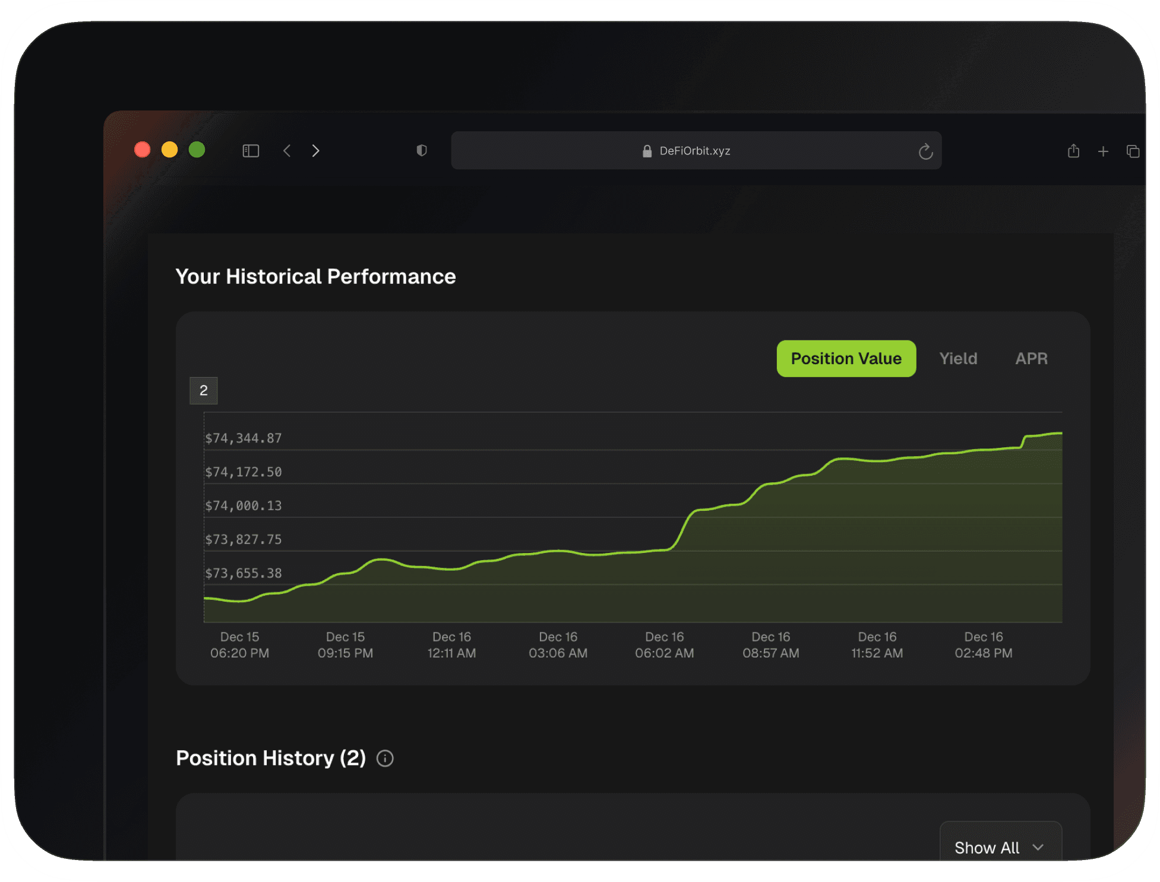This screenshot has height=882, width=1160.
Task: Click the DeFiOrbit.xyz address bar
Action: (695, 151)
